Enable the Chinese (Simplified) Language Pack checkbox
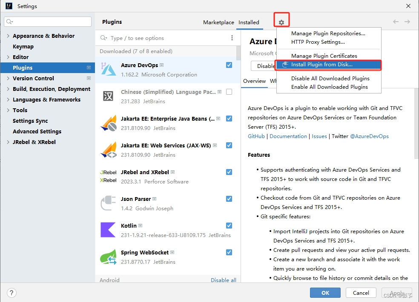The width and height of the screenshot is (419, 302). click(x=229, y=92)
